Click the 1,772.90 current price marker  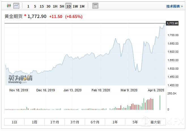pyautogui.click(x=172, y=23)
